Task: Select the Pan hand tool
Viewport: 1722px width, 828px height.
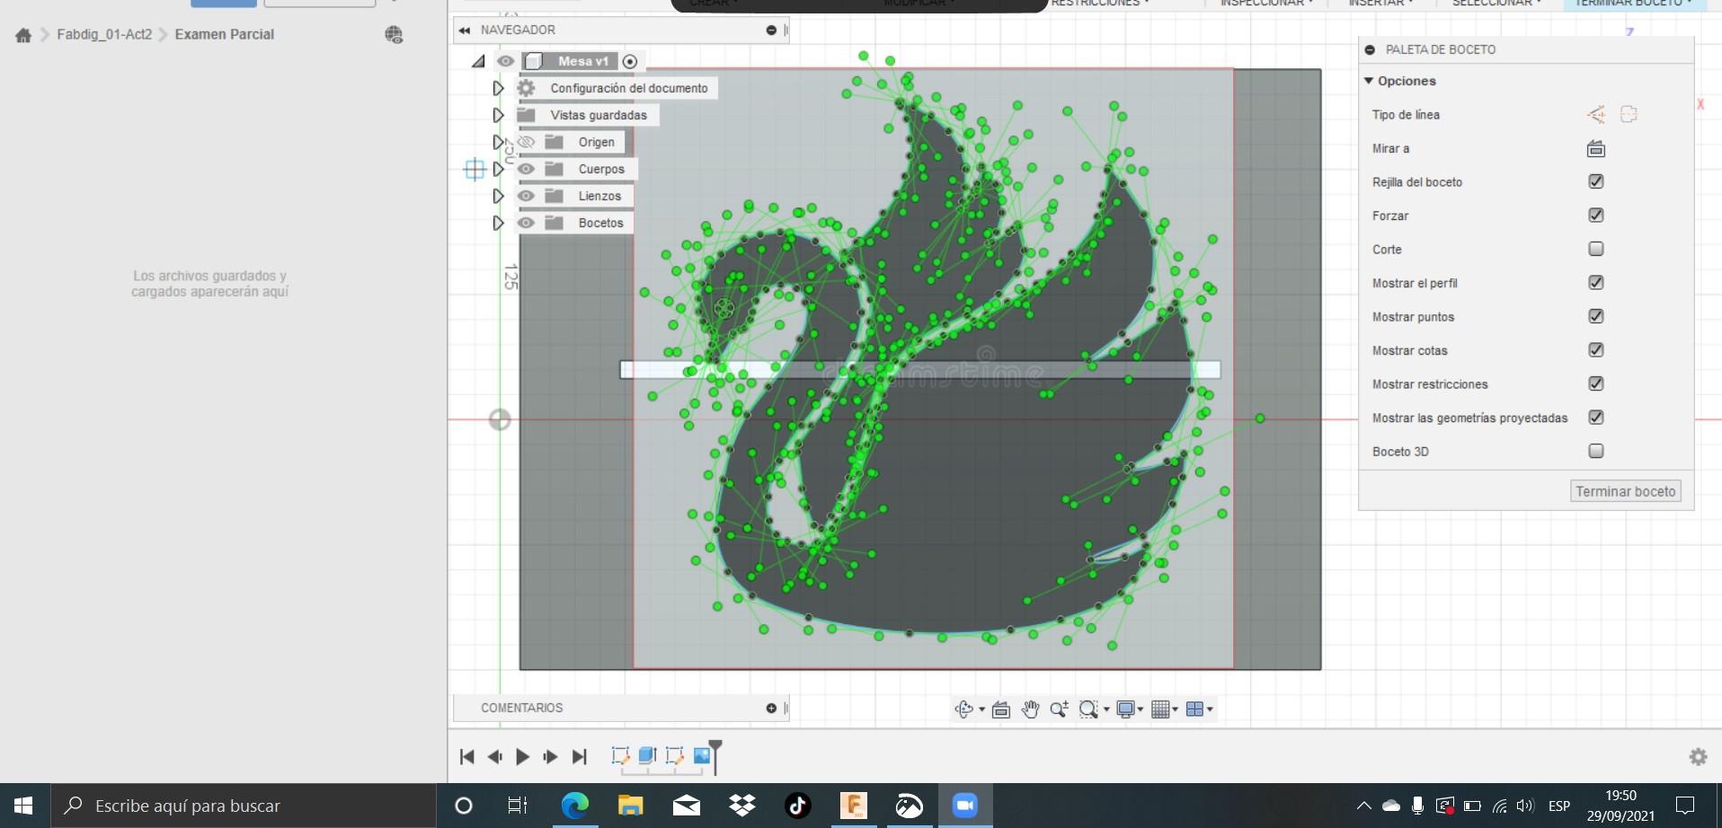Action: pyautogui.click(x=1030, y=709)
